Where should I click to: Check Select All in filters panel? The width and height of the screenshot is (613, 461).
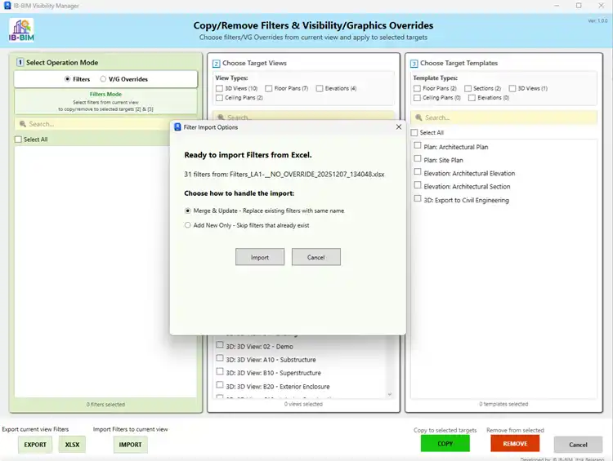(18, 140)
